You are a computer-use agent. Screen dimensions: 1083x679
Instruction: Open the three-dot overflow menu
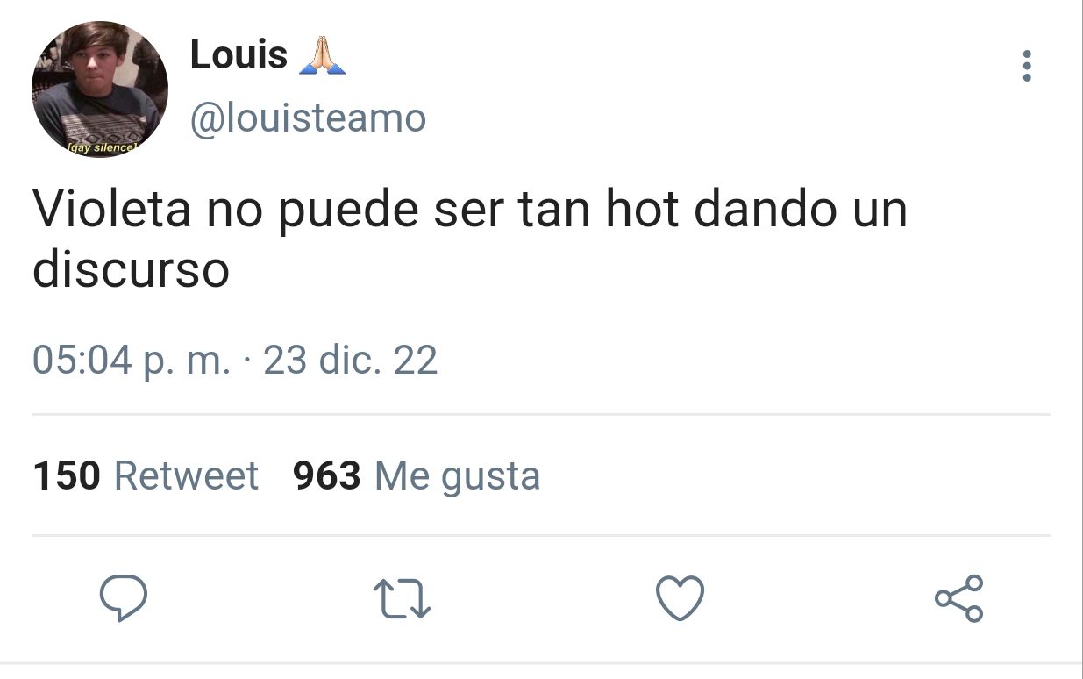coord(1027,66)
